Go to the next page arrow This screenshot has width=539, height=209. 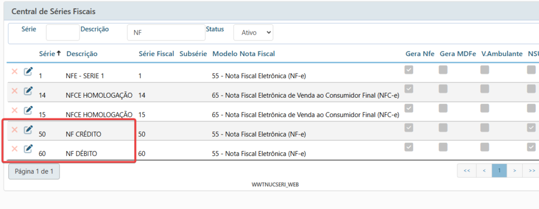pos(515,170)
